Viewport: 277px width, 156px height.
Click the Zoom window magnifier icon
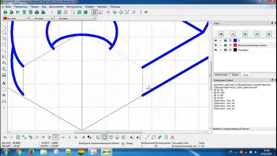click(x=140, y=12)
